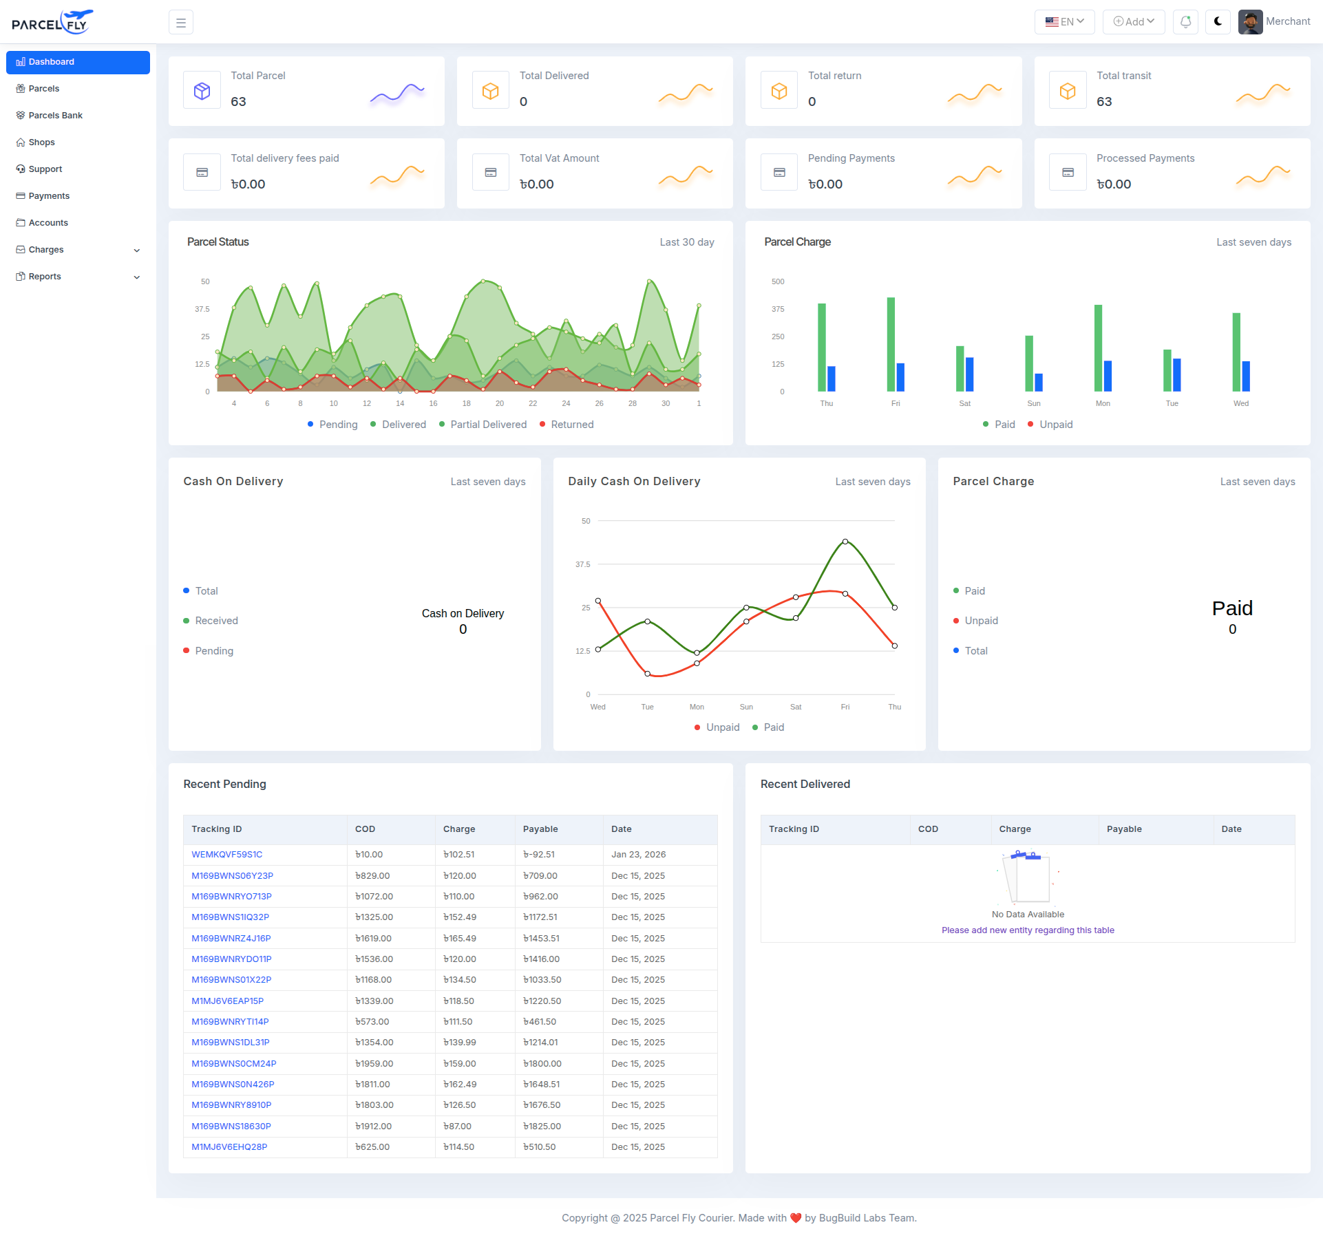Open tracking ID WEMKQVF59S1C
Image resolution: width=1323 pixels, height=1238 pixels.
point(226,854)
